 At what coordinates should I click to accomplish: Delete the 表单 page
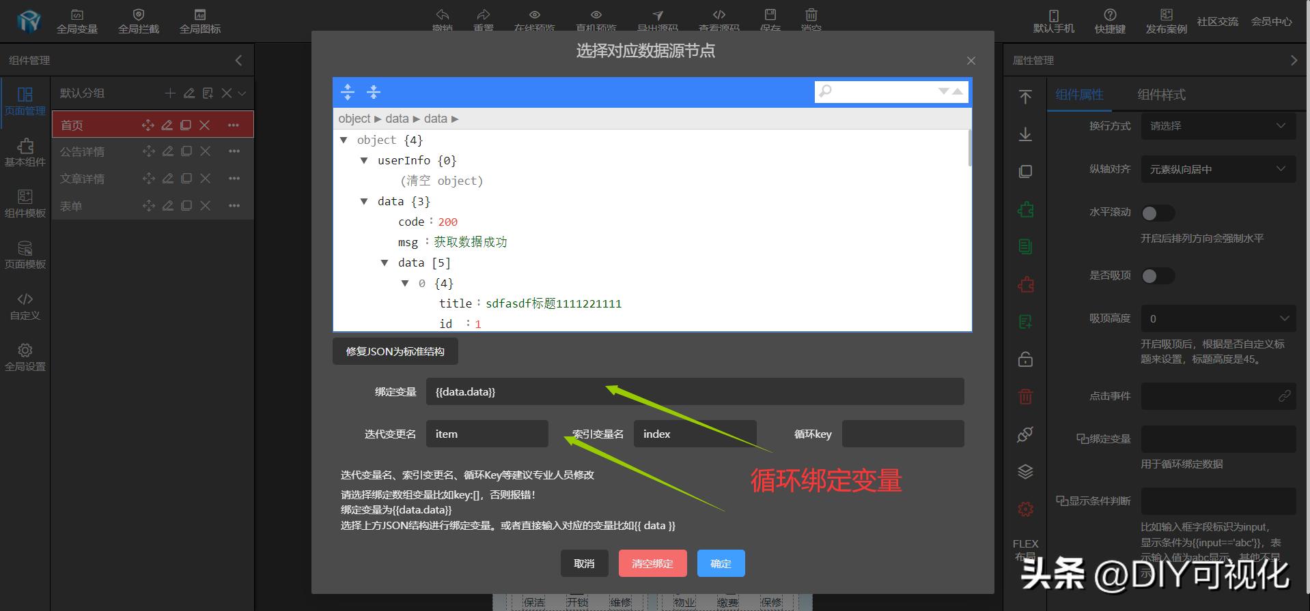pyautogui.click(x=205, y=205)
